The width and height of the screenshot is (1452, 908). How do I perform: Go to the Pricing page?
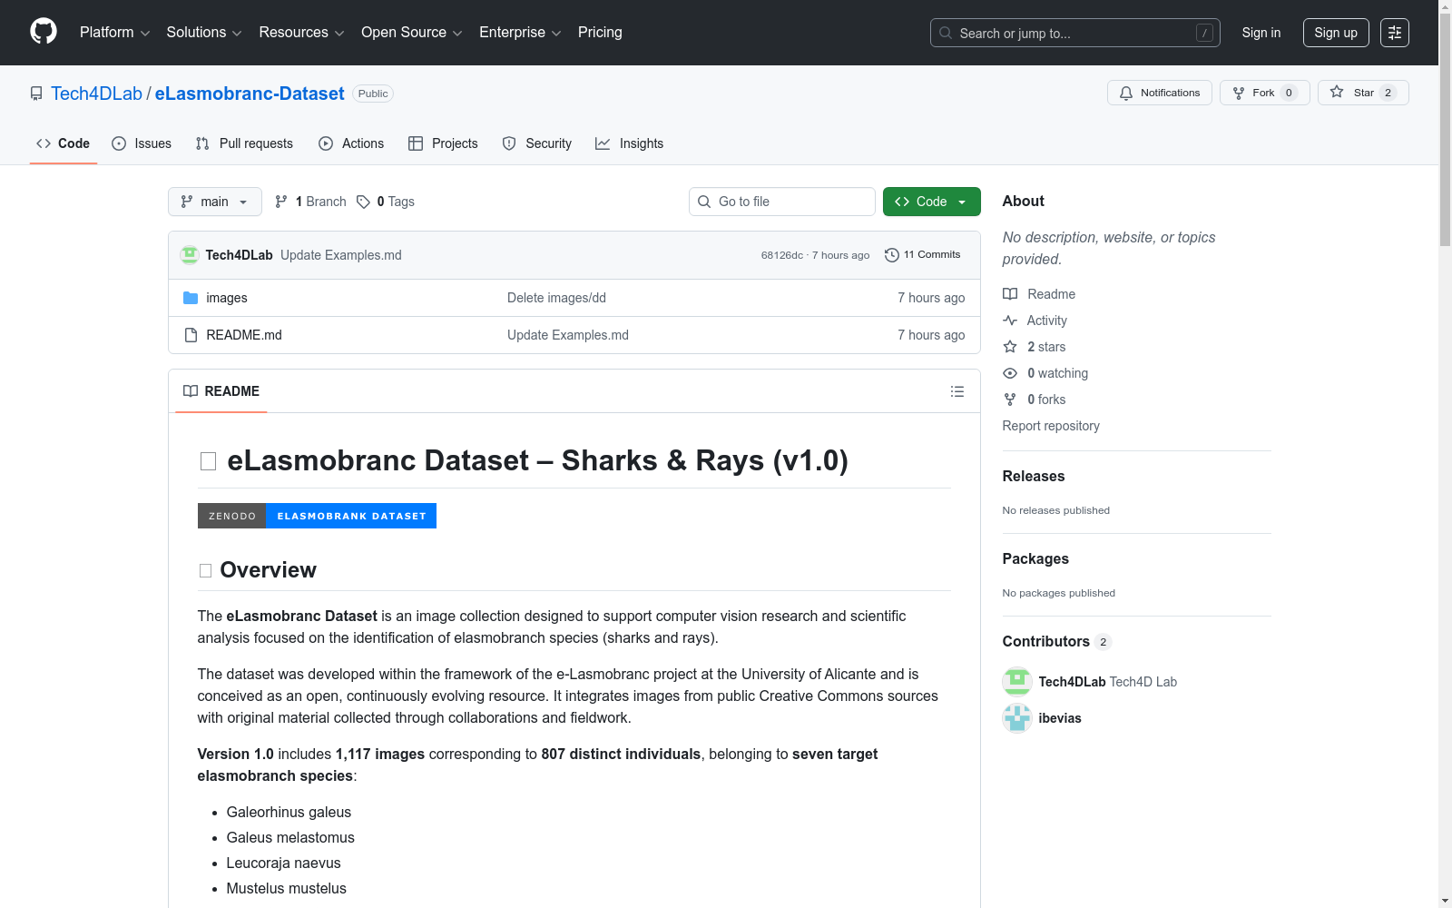pyautogui.click(x=600, y=33)
